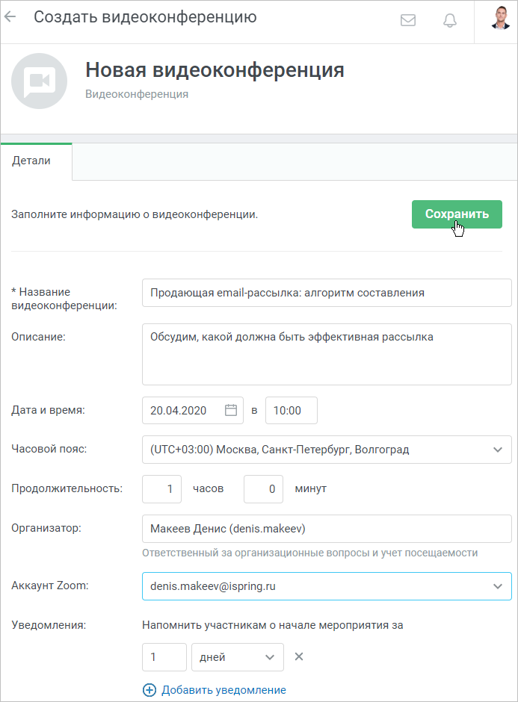
Task: Click the Добавить уведомление link
Action: [223, 690]
